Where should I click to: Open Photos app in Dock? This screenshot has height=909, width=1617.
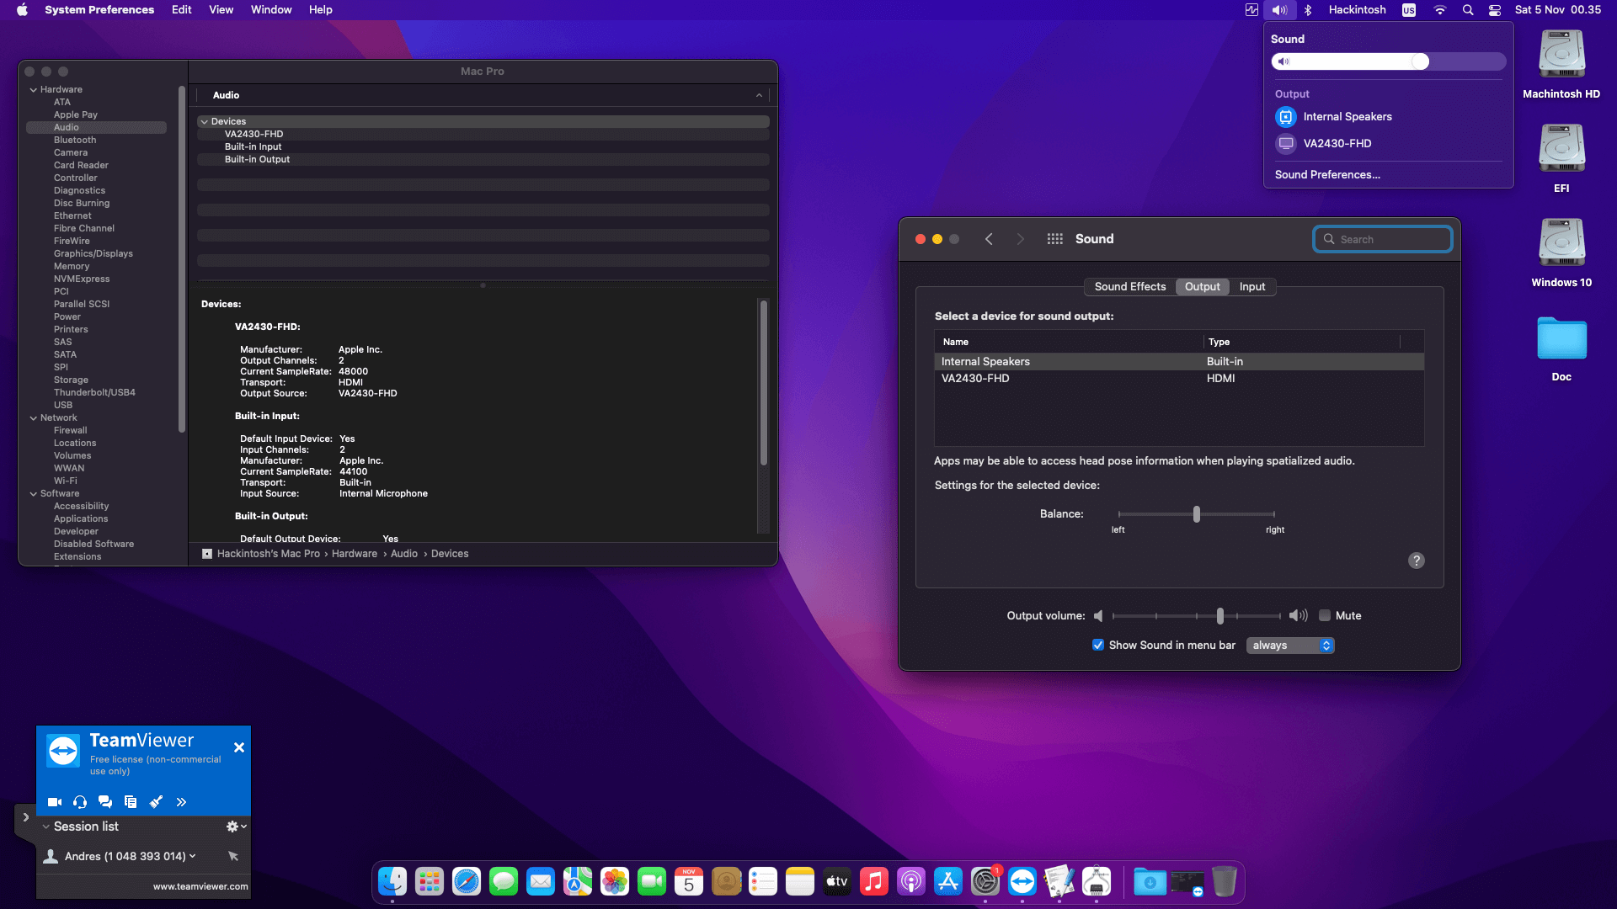(615, 881)
